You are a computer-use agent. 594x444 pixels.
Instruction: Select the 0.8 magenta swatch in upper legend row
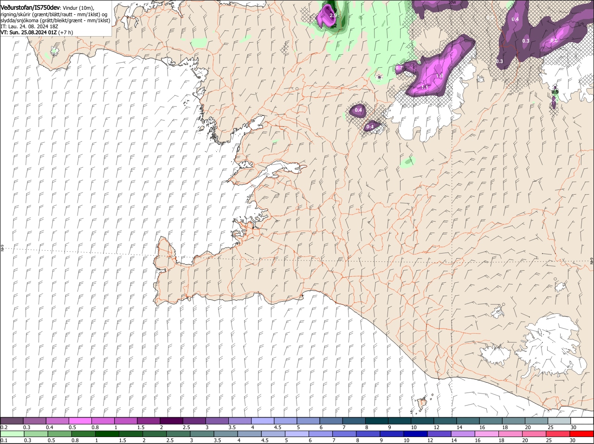tap(103, 420)
